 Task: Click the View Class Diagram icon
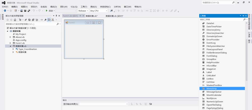(53, 20)
